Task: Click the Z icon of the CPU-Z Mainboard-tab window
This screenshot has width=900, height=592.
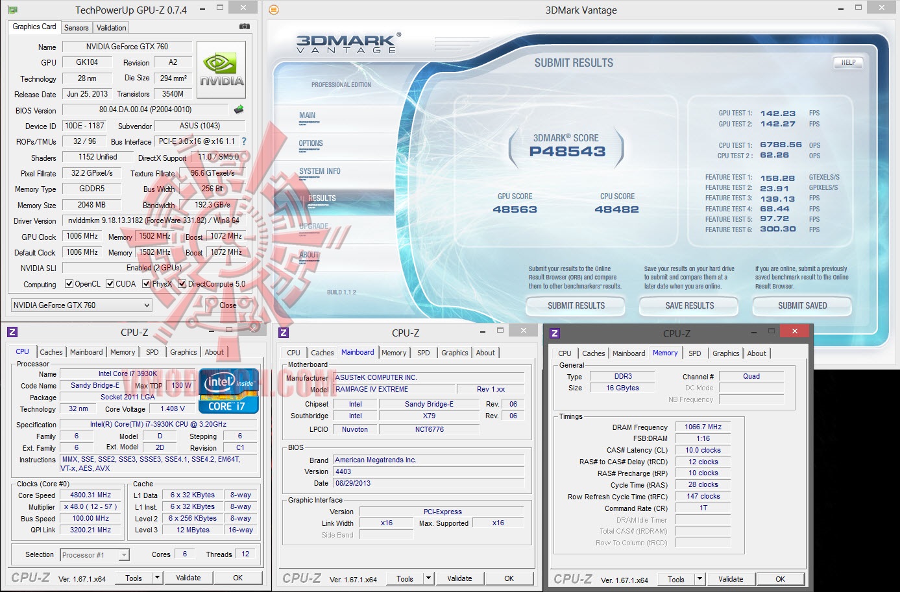Action: [284, 333]
